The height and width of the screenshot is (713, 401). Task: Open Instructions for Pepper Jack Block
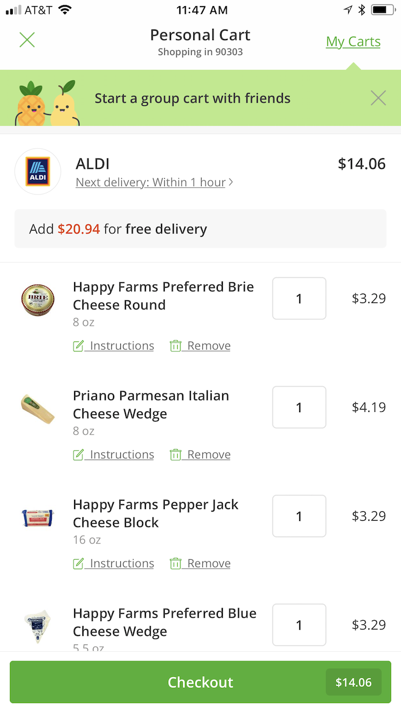coord(114,563)
